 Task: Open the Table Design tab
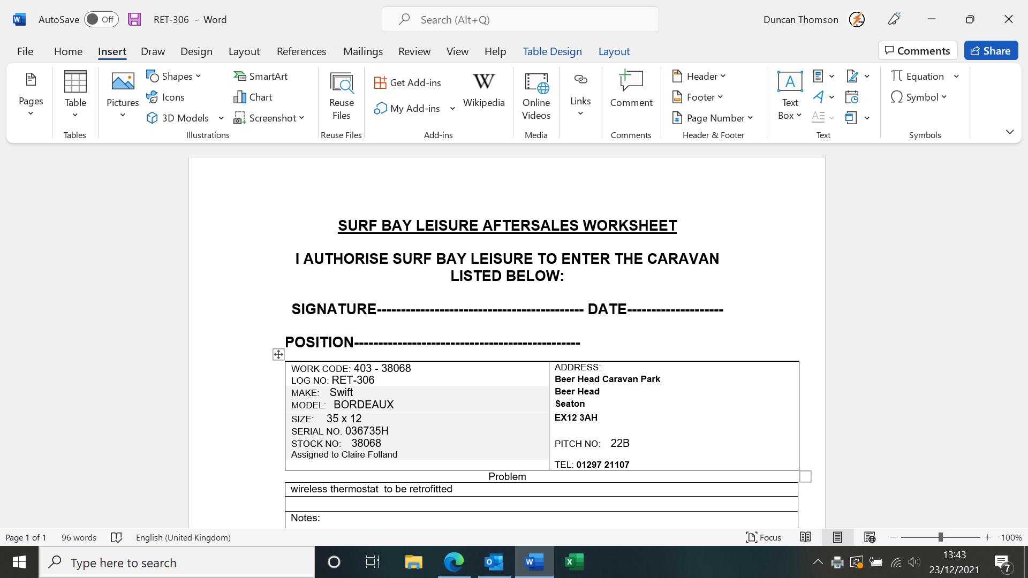[552, 51]
